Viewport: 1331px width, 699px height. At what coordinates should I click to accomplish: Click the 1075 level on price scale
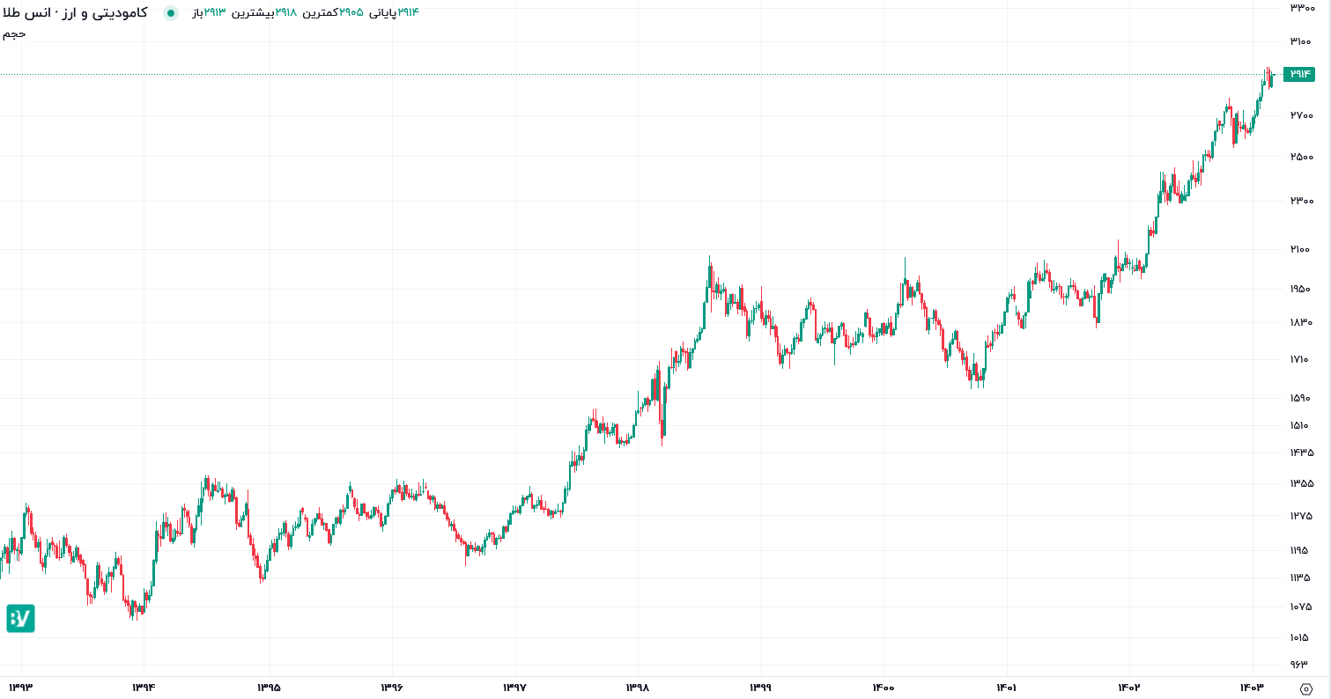tap(1301, 607)
